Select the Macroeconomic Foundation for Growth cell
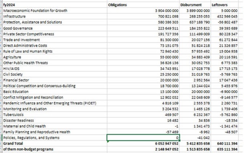Screen dimensions: 244x153 [x=55, y=11]
